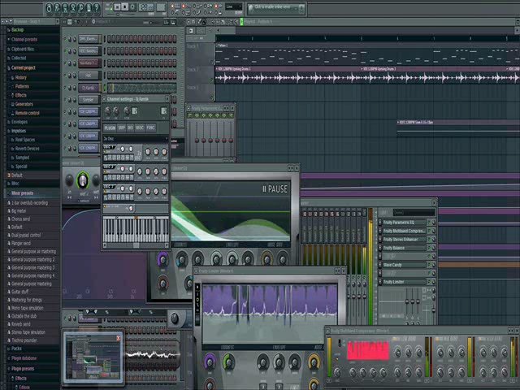Open the Fruity Stereo Enhancer mixer slot
This screenshot has height=390, width=520.
click(x=404, y=240)
